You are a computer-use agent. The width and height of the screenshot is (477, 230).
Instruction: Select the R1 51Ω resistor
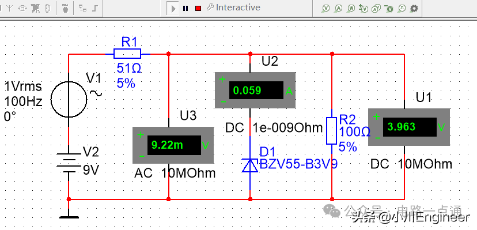point(127,54)
